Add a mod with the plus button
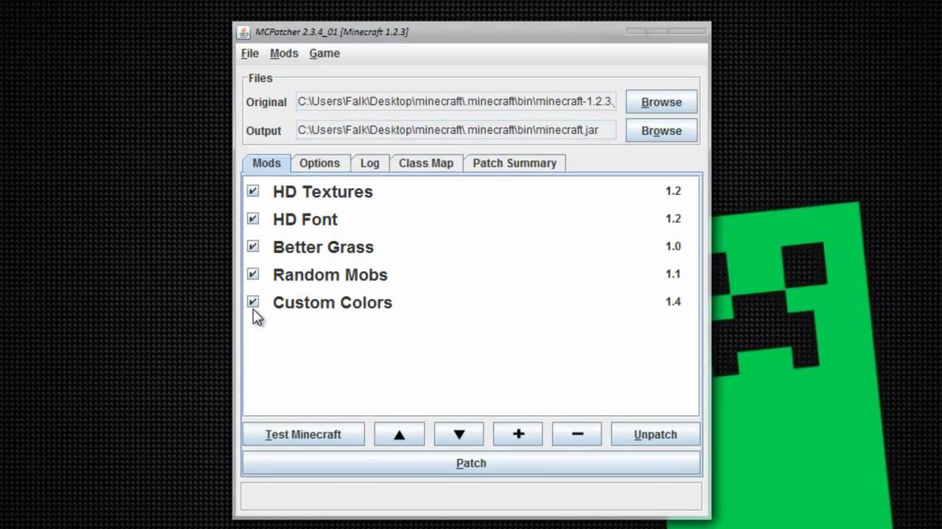 tap(518, 434)
